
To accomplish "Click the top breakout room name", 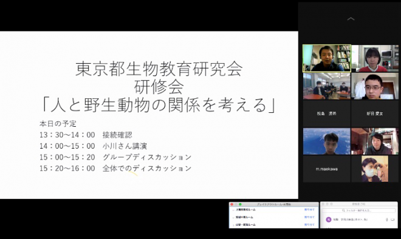I will (x=245, y=210).
